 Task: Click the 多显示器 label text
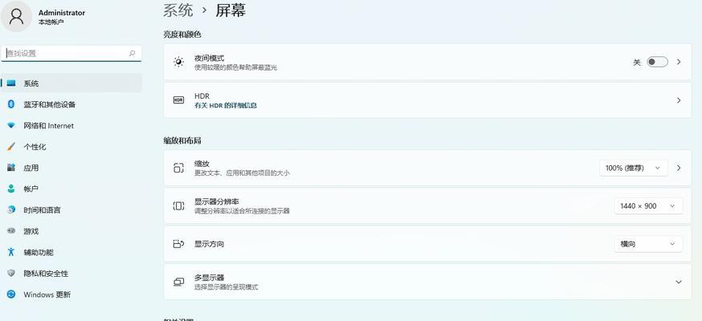click(209, 278)
